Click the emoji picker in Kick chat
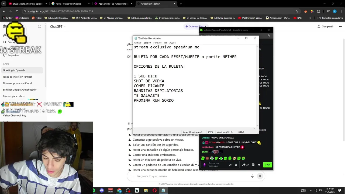The image size is (345, 194). point(236,165)
